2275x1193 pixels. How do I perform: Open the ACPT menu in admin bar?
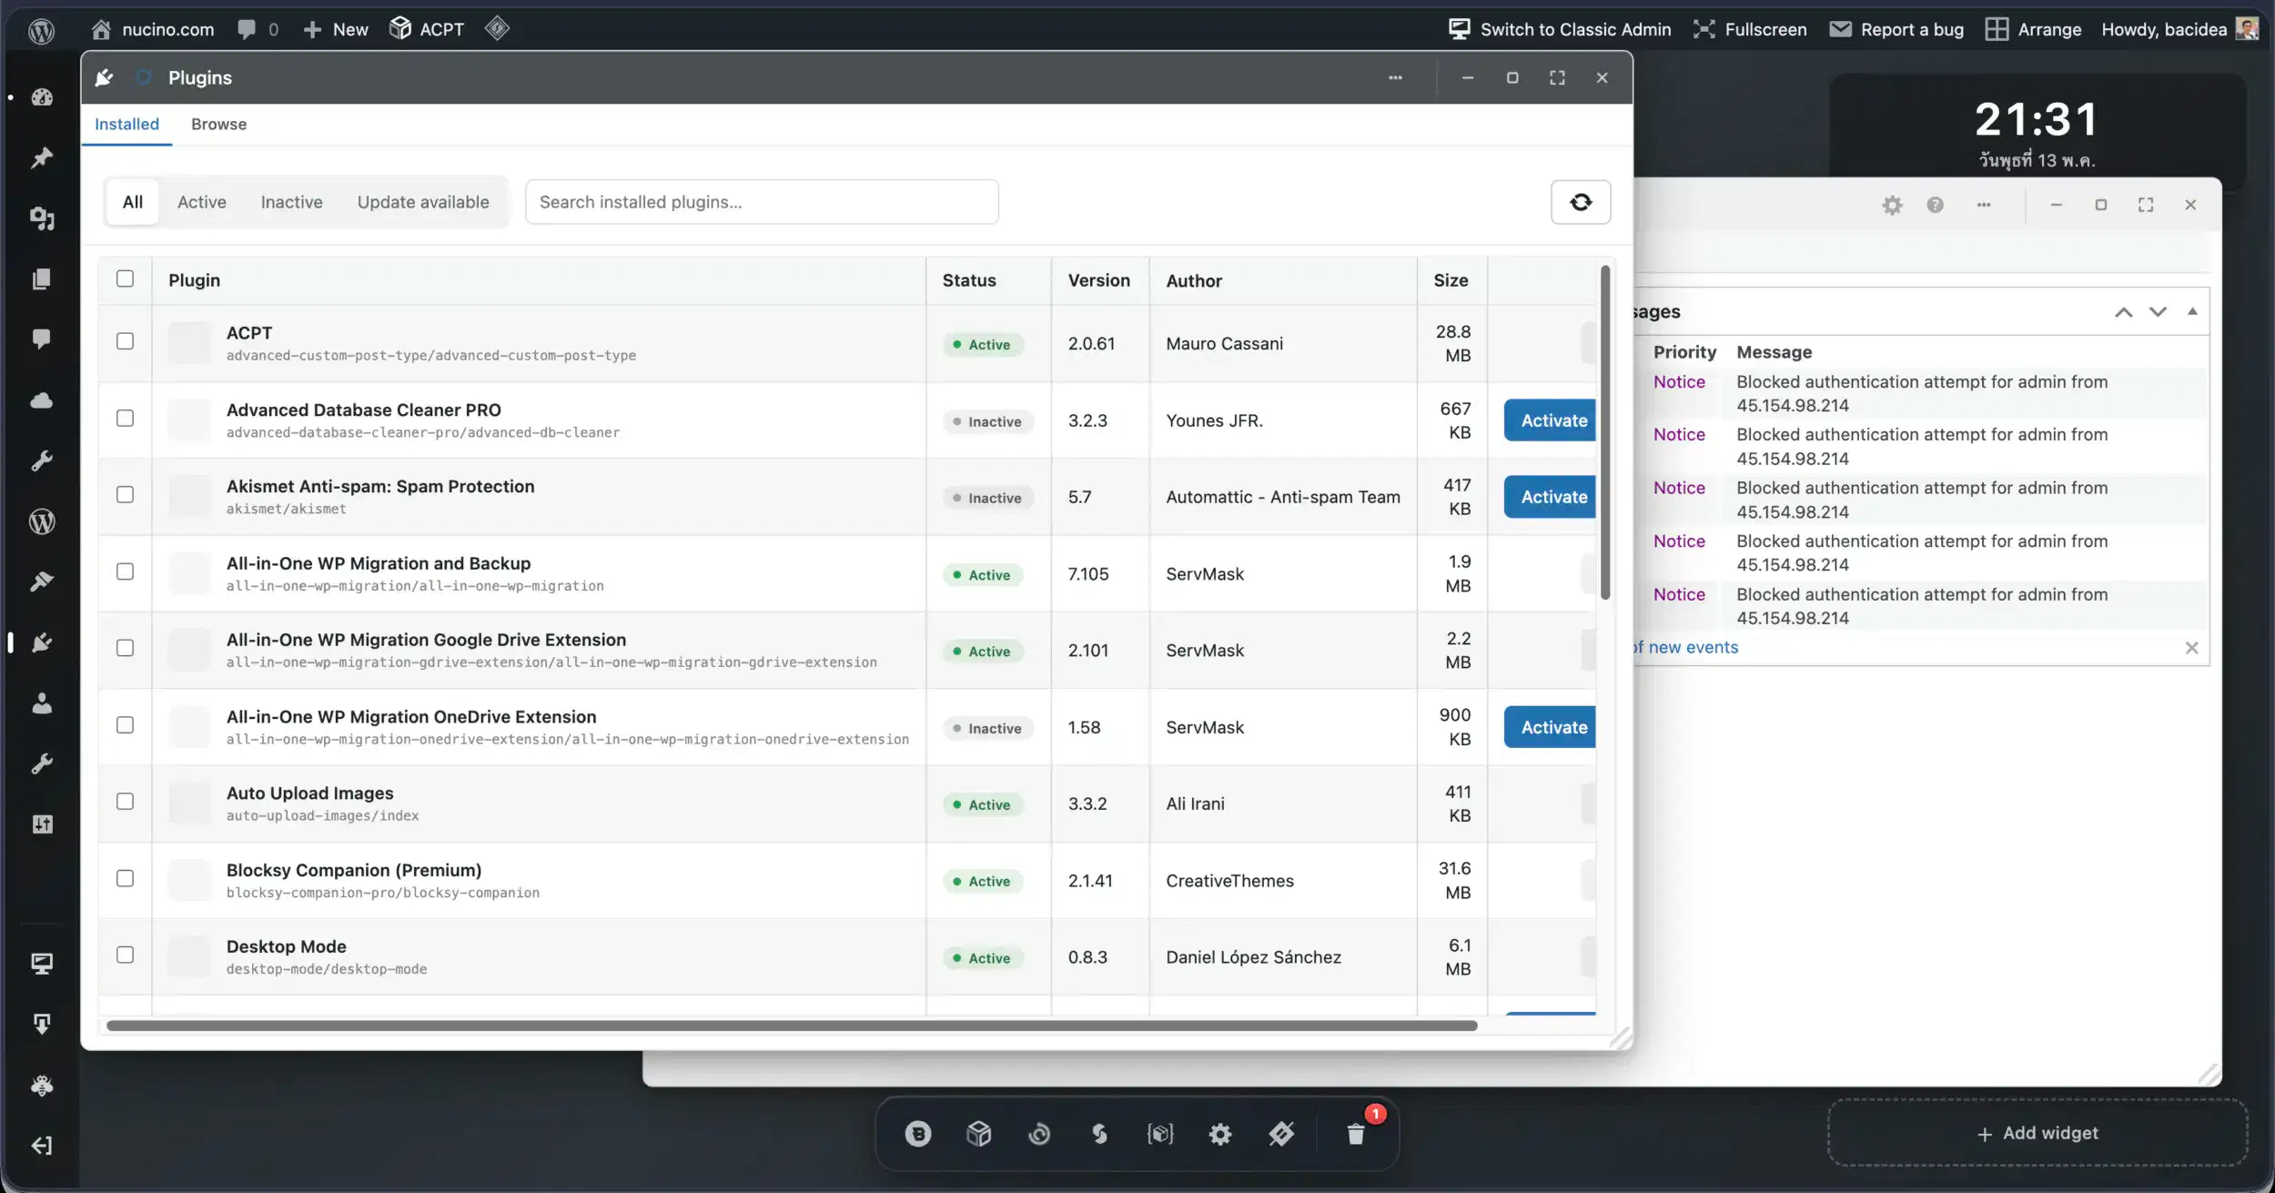[427, 29]
